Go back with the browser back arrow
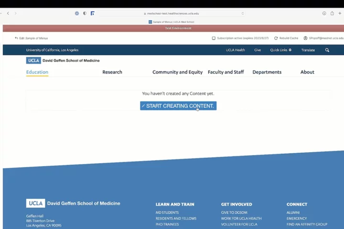 [8, 13]
